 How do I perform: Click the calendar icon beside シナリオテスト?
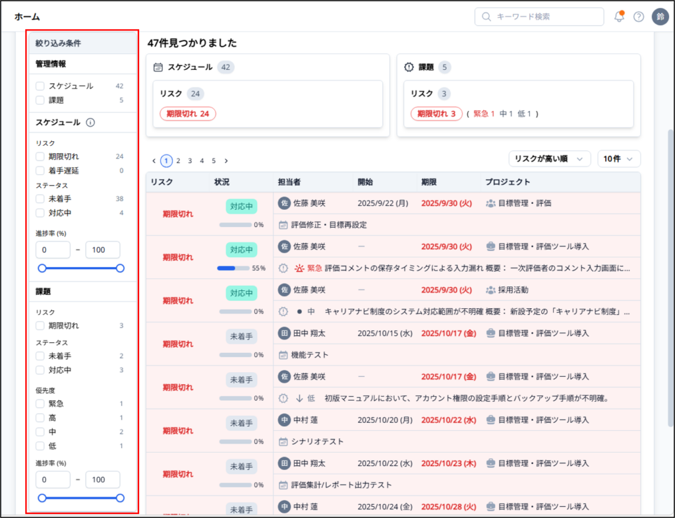point(283,441)
